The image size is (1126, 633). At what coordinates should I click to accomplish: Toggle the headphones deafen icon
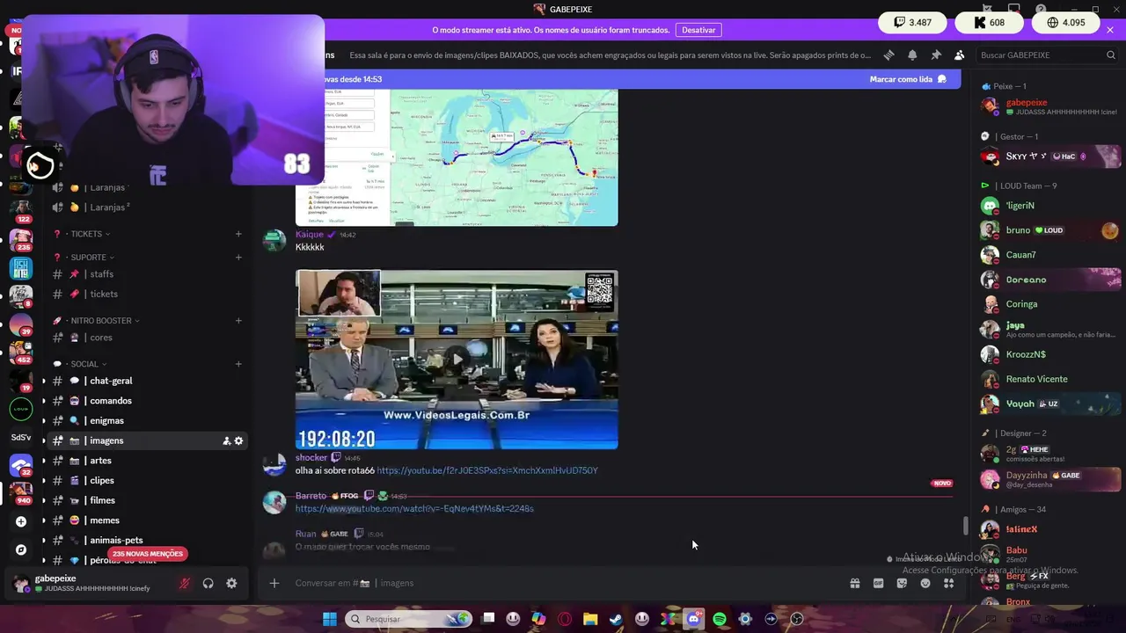coord(208,583)
